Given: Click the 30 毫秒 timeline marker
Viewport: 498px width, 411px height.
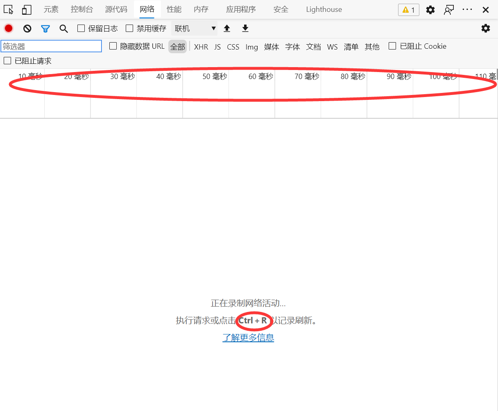Looking at the screenshot, I should click(122, 77).
